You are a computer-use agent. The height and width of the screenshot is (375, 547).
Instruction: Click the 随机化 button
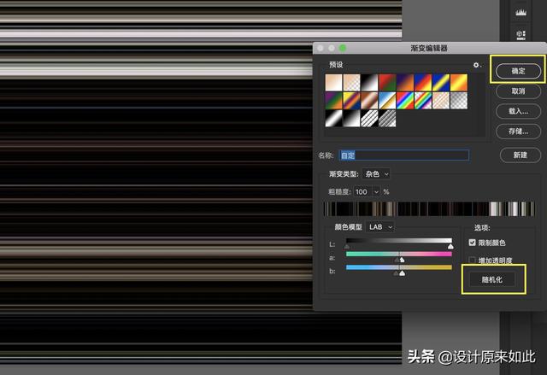(x=492, y=279)
